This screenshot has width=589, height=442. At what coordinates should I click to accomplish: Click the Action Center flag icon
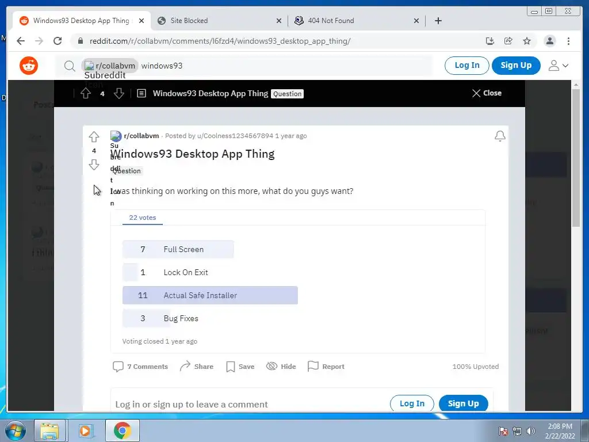coord(503,431)
